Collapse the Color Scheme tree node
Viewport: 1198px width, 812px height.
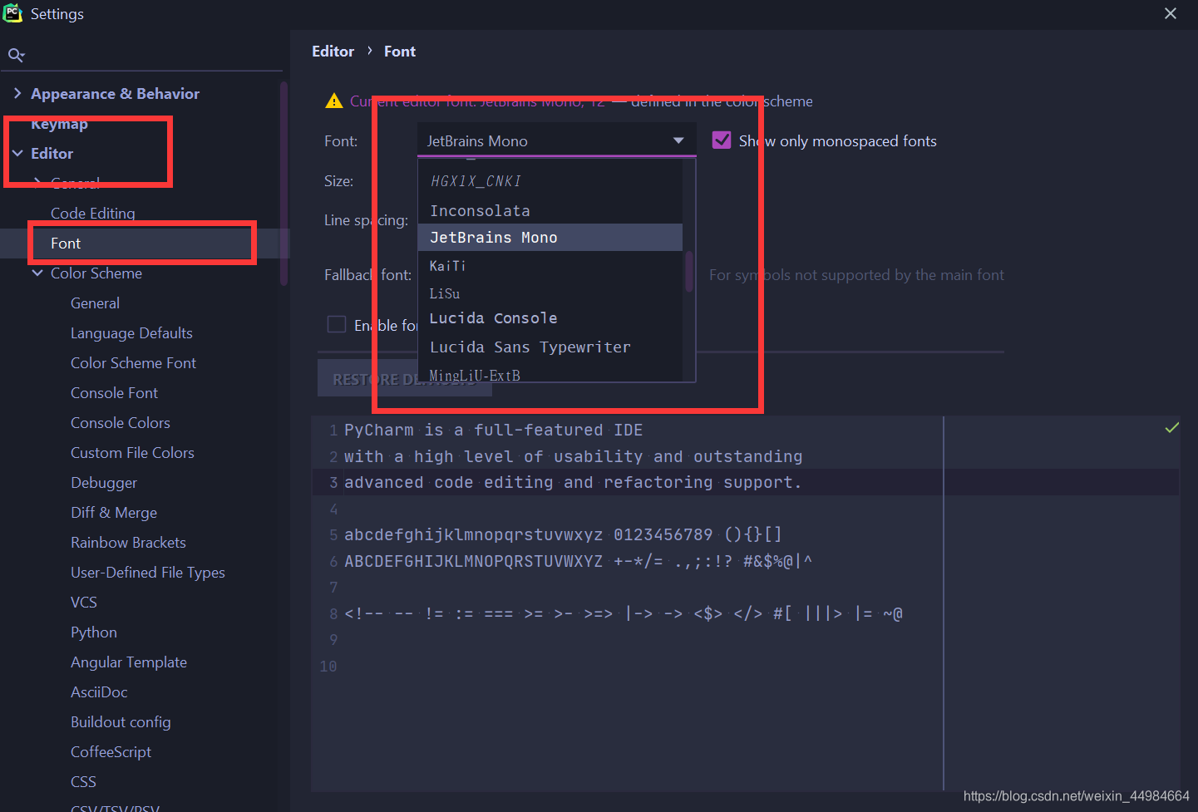[x=37, y=273]
